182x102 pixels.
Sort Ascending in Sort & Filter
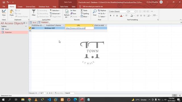tap(42, 10)
